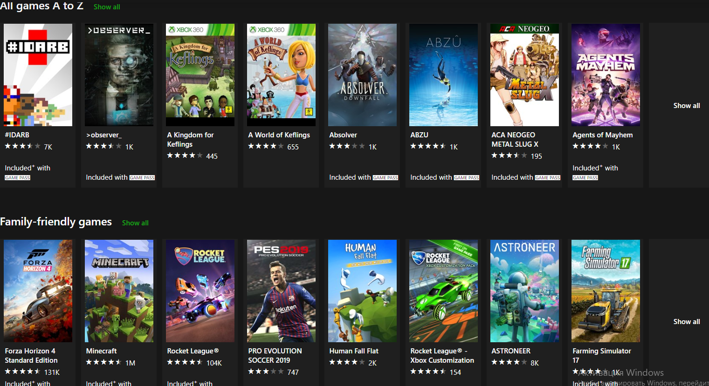Open the ASTRONEER cover art
Viewport: 709px width, 386px height.
524,291
